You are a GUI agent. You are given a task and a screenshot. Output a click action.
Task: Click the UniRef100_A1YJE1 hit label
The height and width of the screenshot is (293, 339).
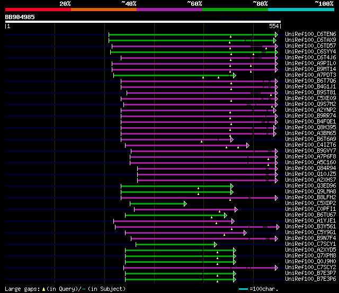coord(310,221)
